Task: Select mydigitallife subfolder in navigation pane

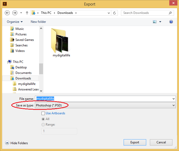Action: [x=27, y=84]
